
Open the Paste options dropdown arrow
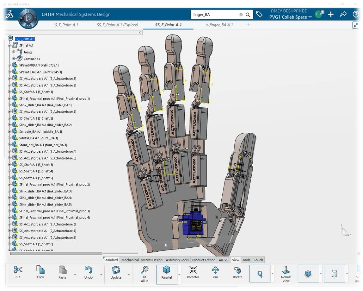75,275
